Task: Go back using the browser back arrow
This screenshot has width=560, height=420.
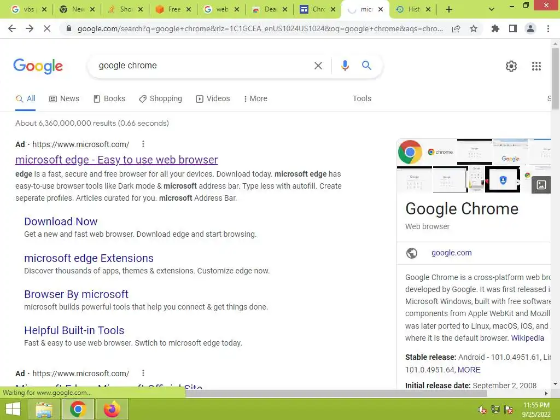Action: [12, 28]
